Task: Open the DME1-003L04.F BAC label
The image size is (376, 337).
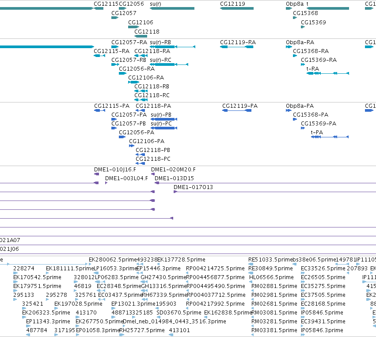Action: (127, 178)
